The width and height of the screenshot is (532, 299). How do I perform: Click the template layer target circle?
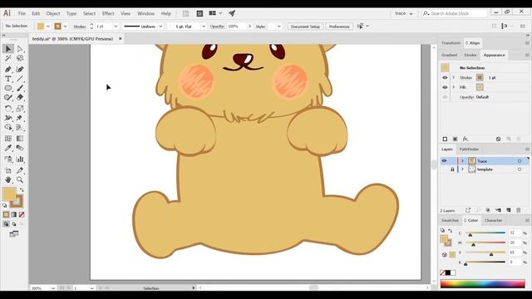point(520,169)
